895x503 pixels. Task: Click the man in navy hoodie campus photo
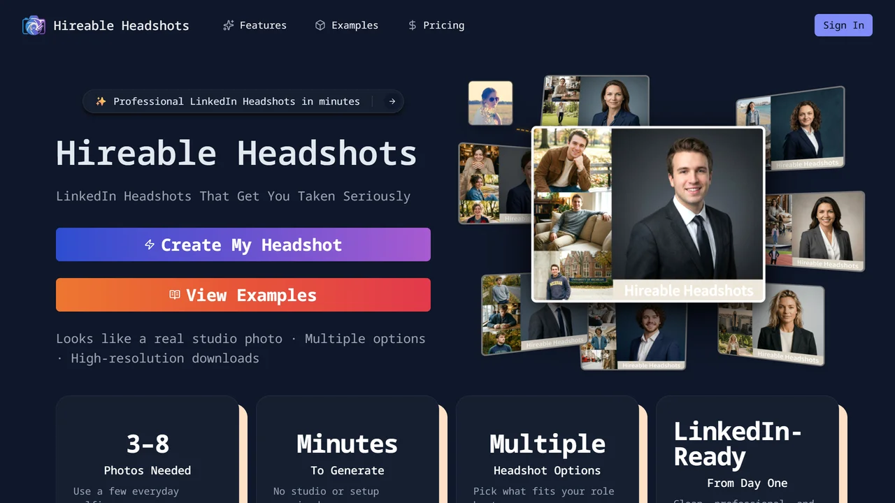573,276
